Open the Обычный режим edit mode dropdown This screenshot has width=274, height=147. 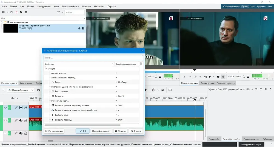(x=21, y=90)
